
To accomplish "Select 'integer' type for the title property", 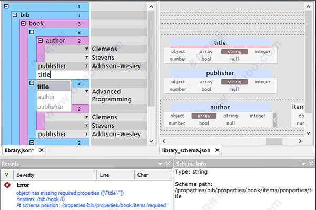I will 263,52.
